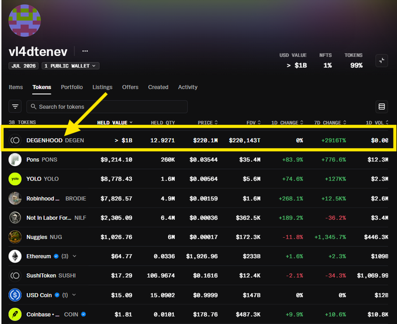Image resolution: width=397 pixels, height=324 pixels.
Task: Open the SushiToken SUSHI token
Action: (51, 276)
